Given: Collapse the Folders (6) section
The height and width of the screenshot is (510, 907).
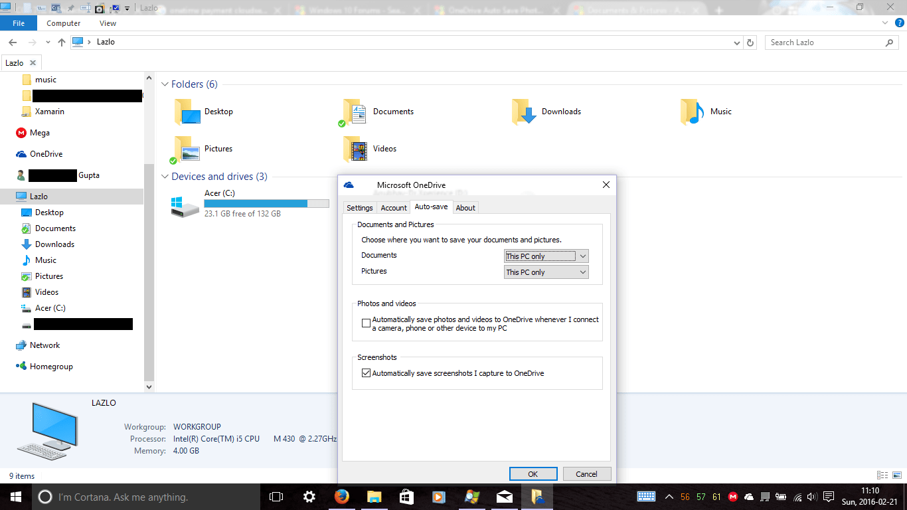Looking at the screenshot, I should [165, 84].
